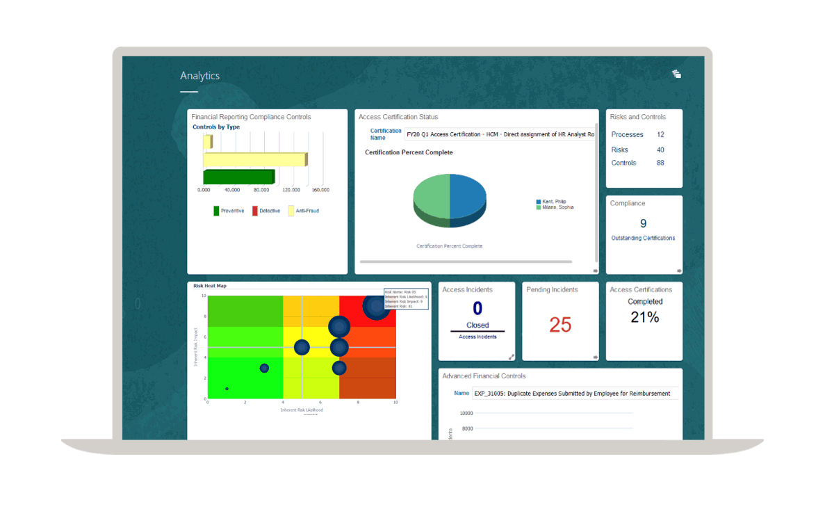The image size is (825, 516).
Task: Select the Analytics tab heading
Action: pos(199,76)
